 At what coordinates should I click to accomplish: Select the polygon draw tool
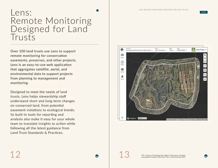tap(205, 79)
